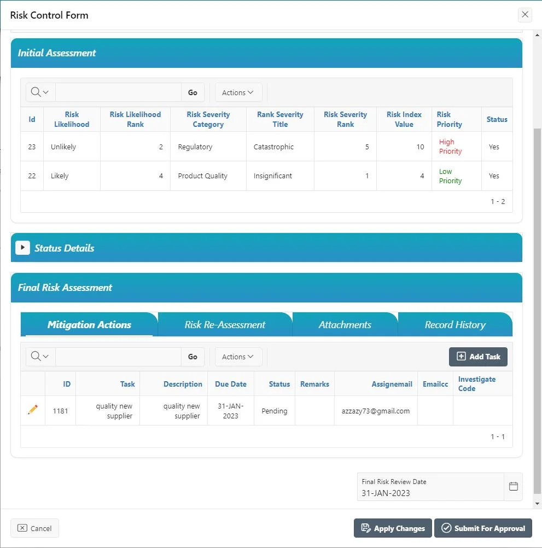The width and height of the screenshot is (542, 548).
Task: Open the Attachments tab
Action: click(345, 324)
